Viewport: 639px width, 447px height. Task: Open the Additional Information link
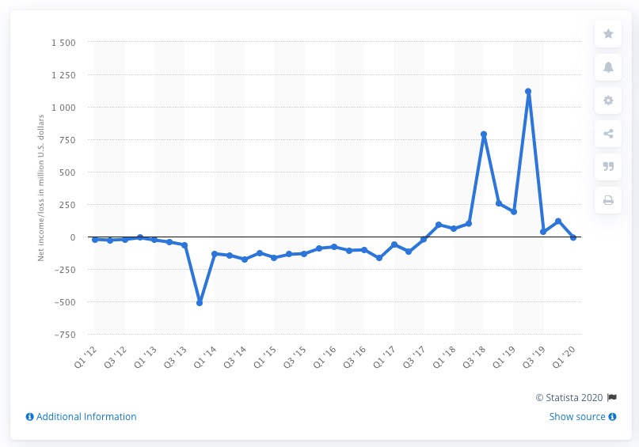pos(86,417)
